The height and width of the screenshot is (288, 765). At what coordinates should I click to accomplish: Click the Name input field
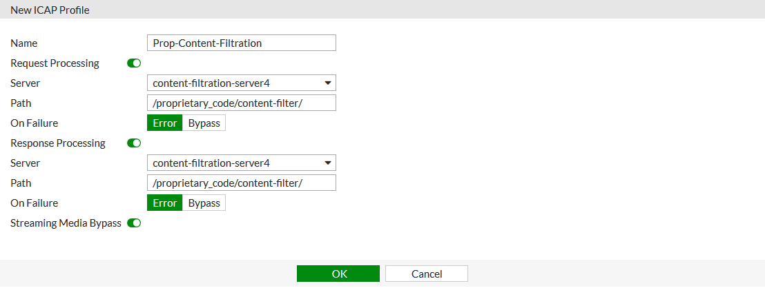click(242, 43)
